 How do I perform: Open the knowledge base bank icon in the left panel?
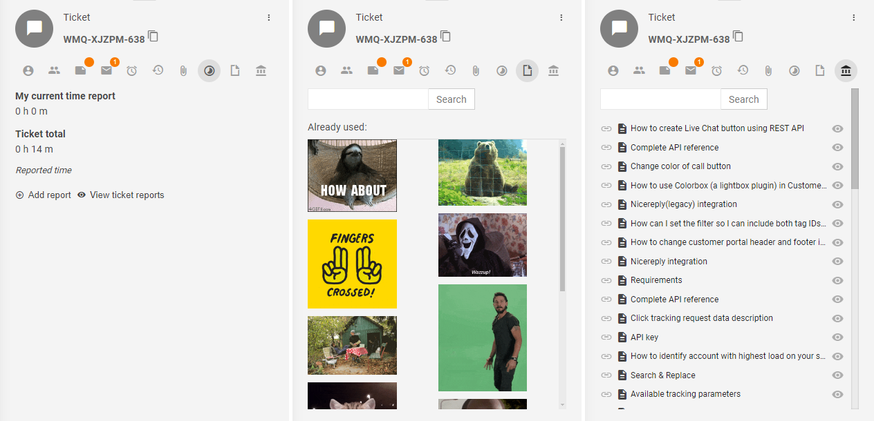point(261,70)
